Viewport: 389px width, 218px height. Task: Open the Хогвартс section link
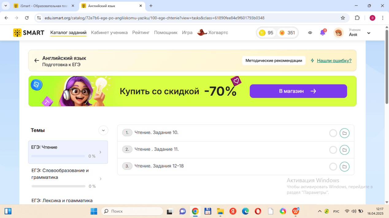point(218,33)
